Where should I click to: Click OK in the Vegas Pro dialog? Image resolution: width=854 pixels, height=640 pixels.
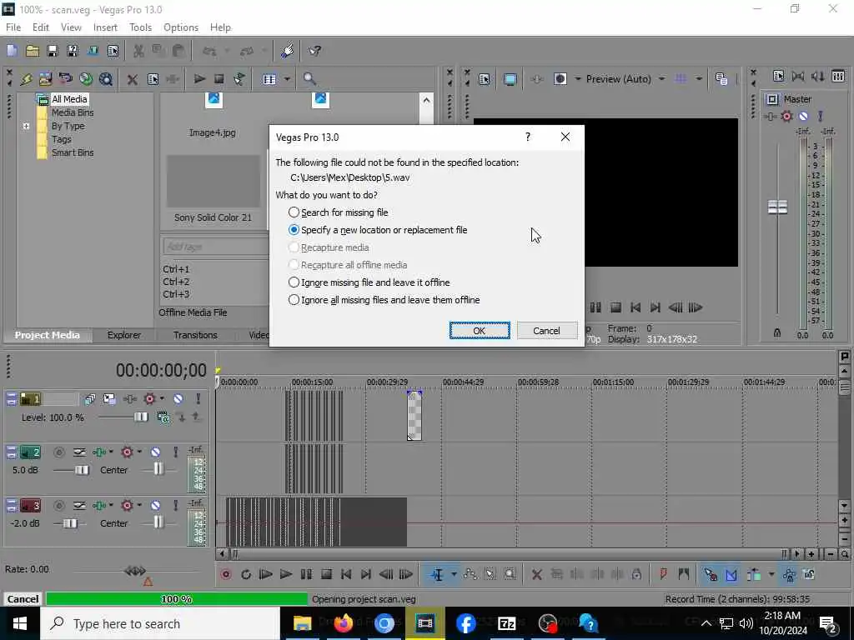click(480, 330)
